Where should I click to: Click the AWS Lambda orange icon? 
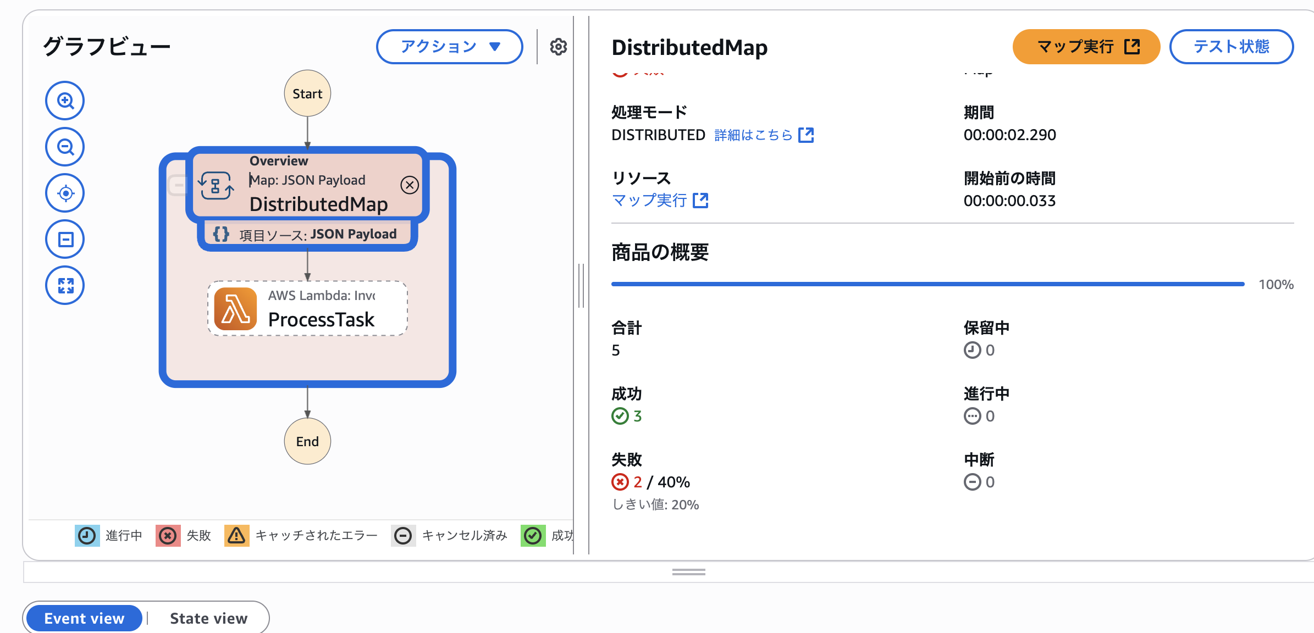click(x=235, y=309)
